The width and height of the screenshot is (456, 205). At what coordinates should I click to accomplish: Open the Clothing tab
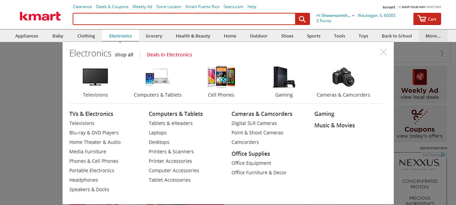click(x=86, y=36)
